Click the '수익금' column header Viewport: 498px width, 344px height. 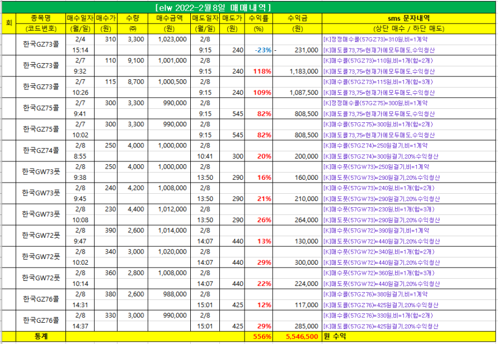coord(297,18)
